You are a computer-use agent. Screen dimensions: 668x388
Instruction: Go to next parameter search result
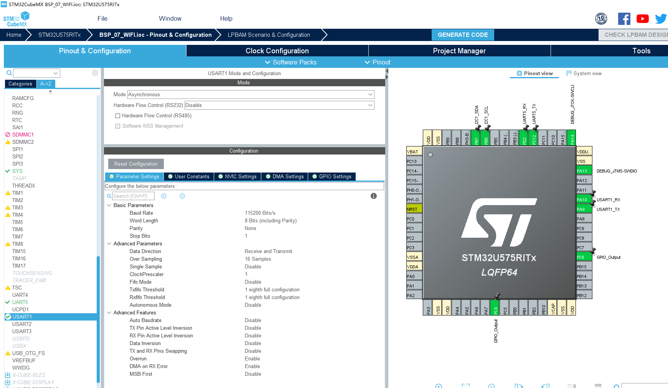point(182,196)
